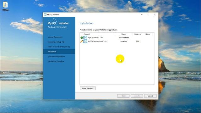This screenshot has height=113, width=201.
Task: Go to Select Products and Features step
Action: [x=59, y=47]
